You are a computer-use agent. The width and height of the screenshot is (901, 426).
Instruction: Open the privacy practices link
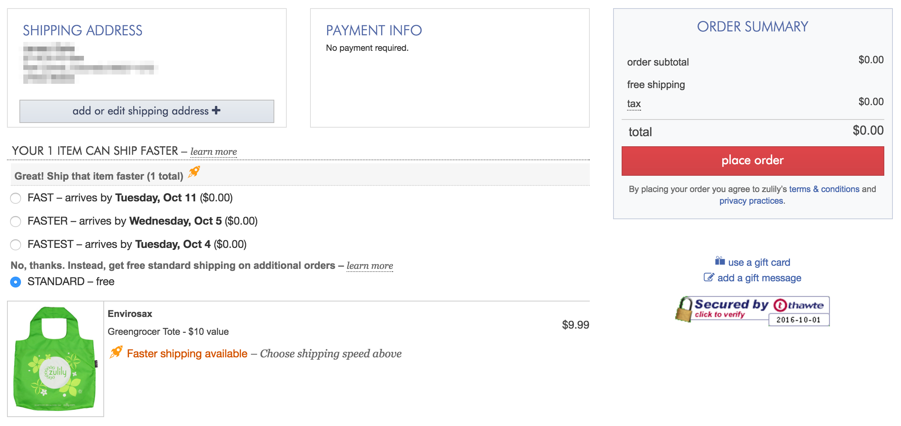click(752, 201)
